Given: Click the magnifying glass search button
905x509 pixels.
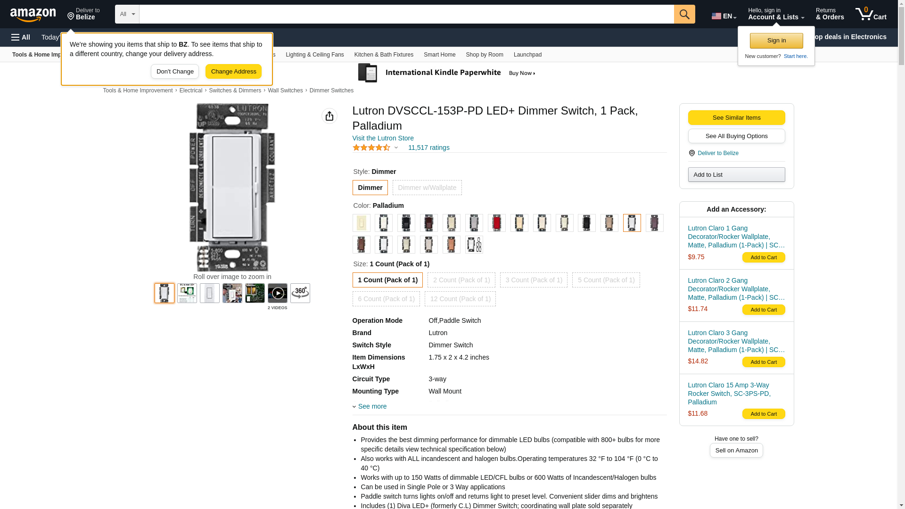Looking at the screenshot, I should [x=684, y=14].
